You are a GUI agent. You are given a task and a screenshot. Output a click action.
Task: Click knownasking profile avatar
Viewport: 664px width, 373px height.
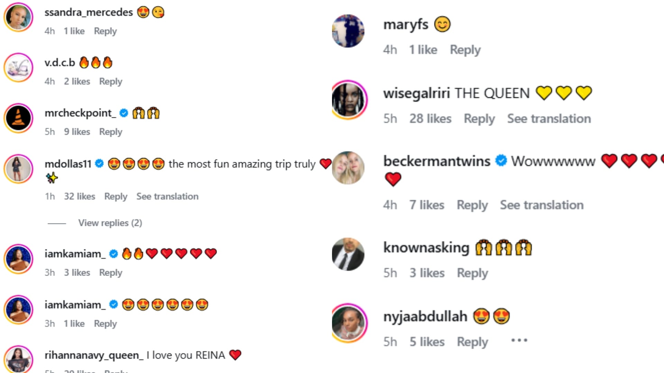[x=348, y=254]
